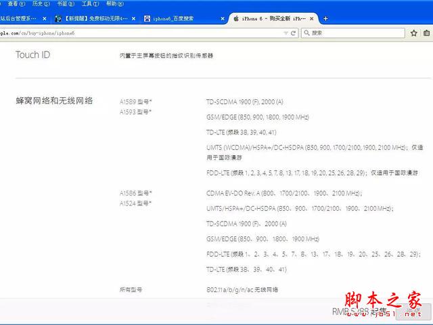Close the 新提醒 tab
The image size is (433, 325).
(133, 18)
